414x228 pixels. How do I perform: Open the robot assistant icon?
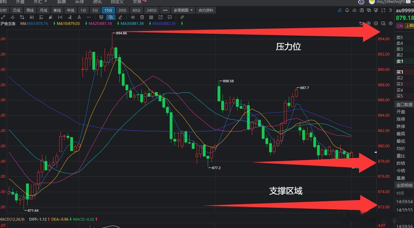click(x=361, y=2)
